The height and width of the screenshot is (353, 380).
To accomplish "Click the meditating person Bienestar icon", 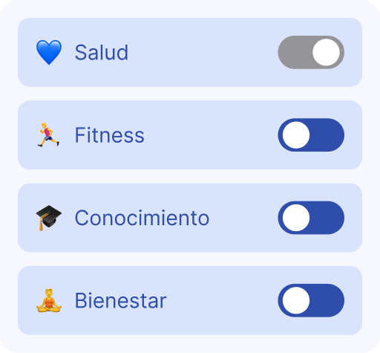I will (49, 300).
